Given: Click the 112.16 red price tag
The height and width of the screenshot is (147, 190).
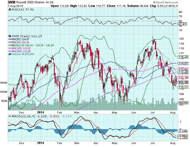Looking at the screenshot, I should coord(183,77).
